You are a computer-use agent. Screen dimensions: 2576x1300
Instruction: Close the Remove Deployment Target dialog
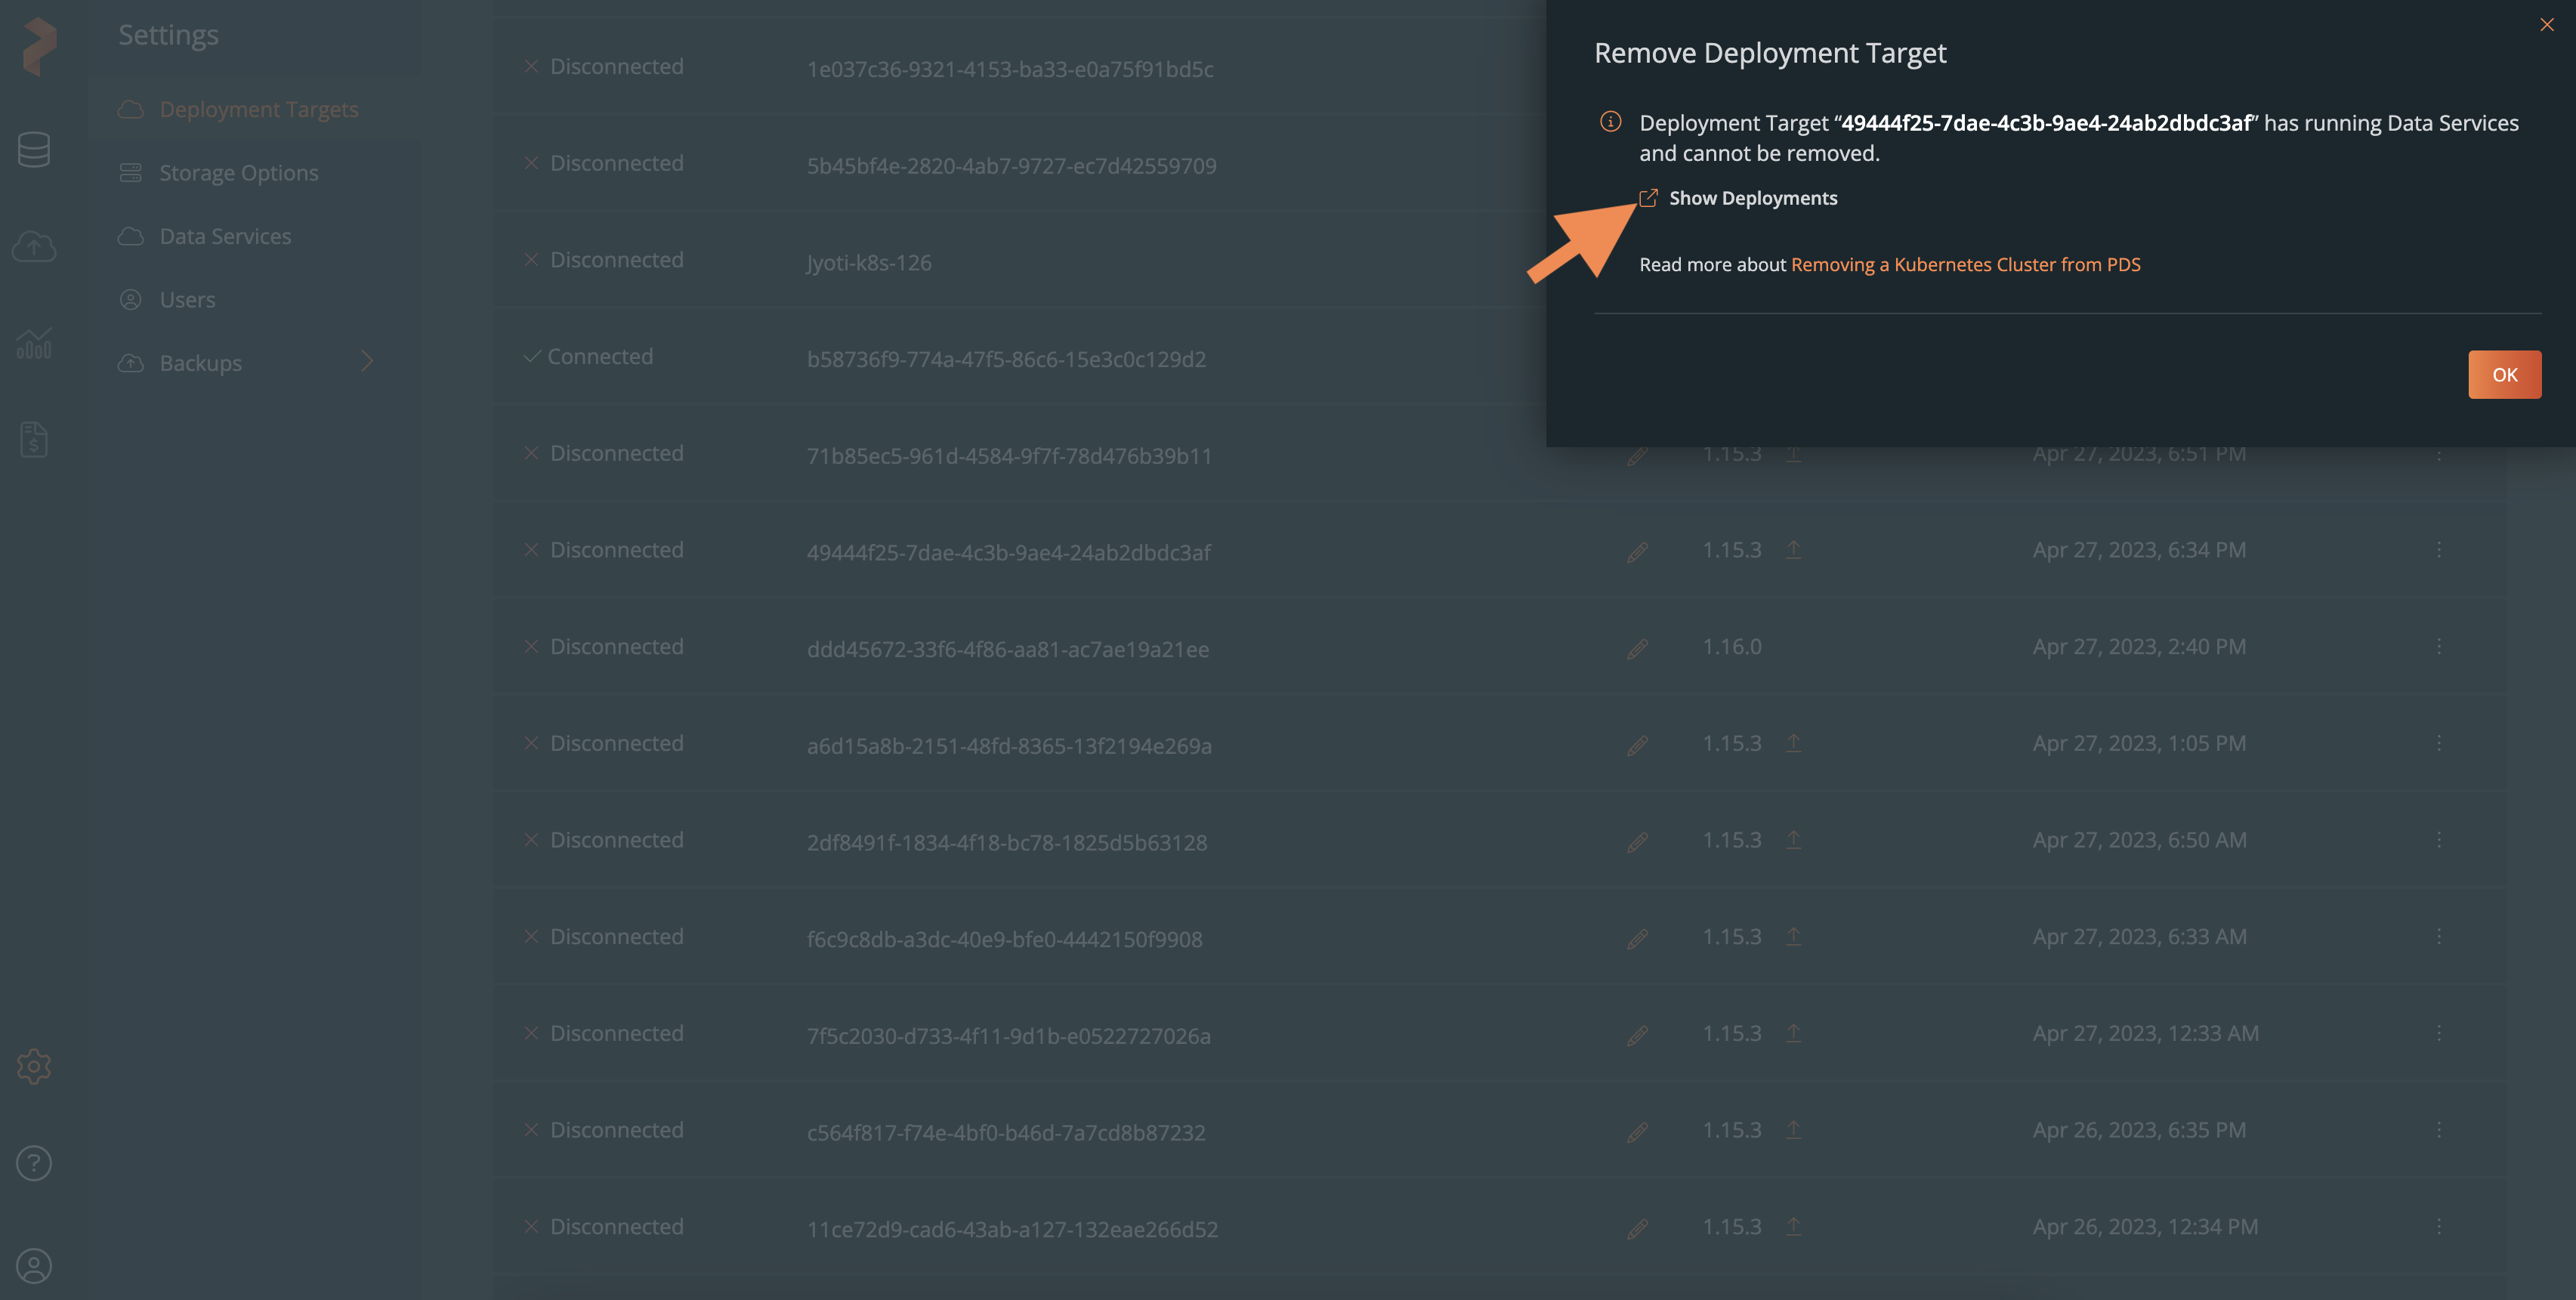[x=2547, y=25]
